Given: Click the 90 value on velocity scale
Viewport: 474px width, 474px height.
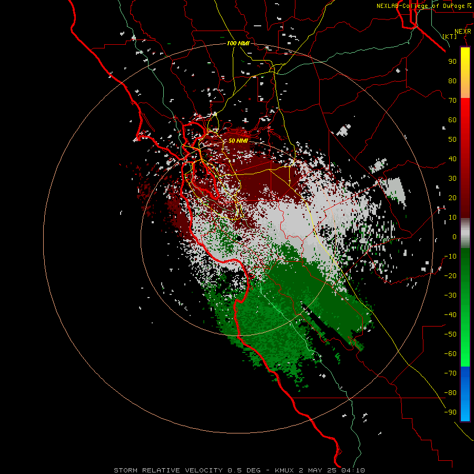Looking at the screenshot, I should (x=452, y=62).
